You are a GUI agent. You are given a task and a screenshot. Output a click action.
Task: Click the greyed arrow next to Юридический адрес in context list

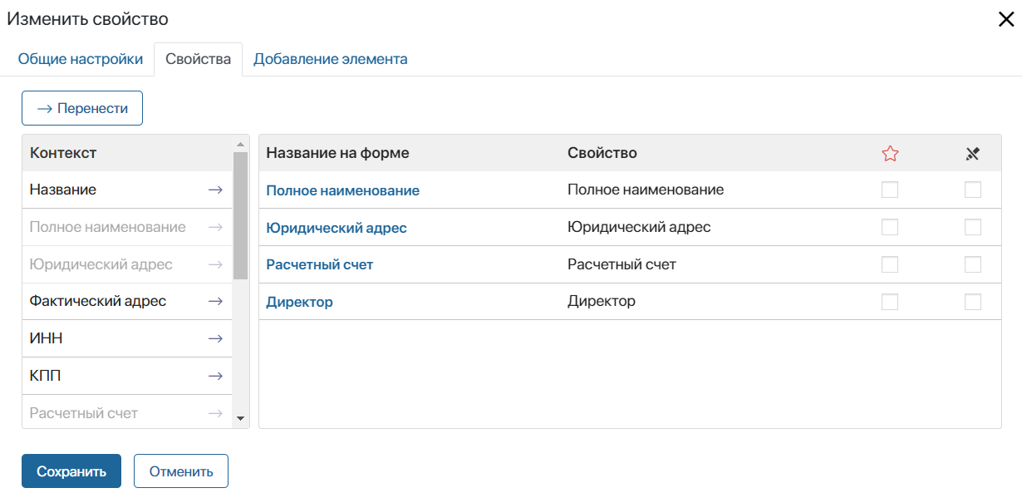(215, 265)
